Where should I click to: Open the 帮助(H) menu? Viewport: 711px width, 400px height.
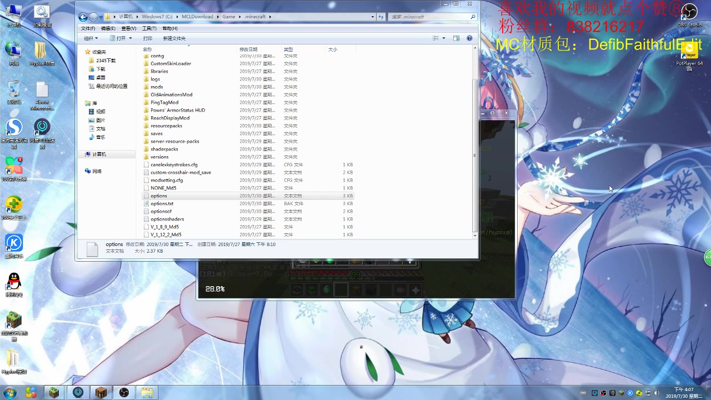pos(170,28)
